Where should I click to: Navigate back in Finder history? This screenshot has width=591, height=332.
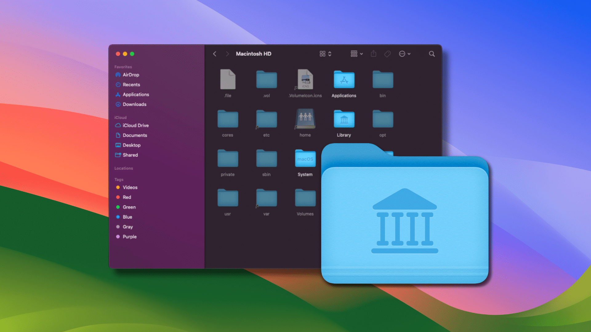click(x=215, y=53)
